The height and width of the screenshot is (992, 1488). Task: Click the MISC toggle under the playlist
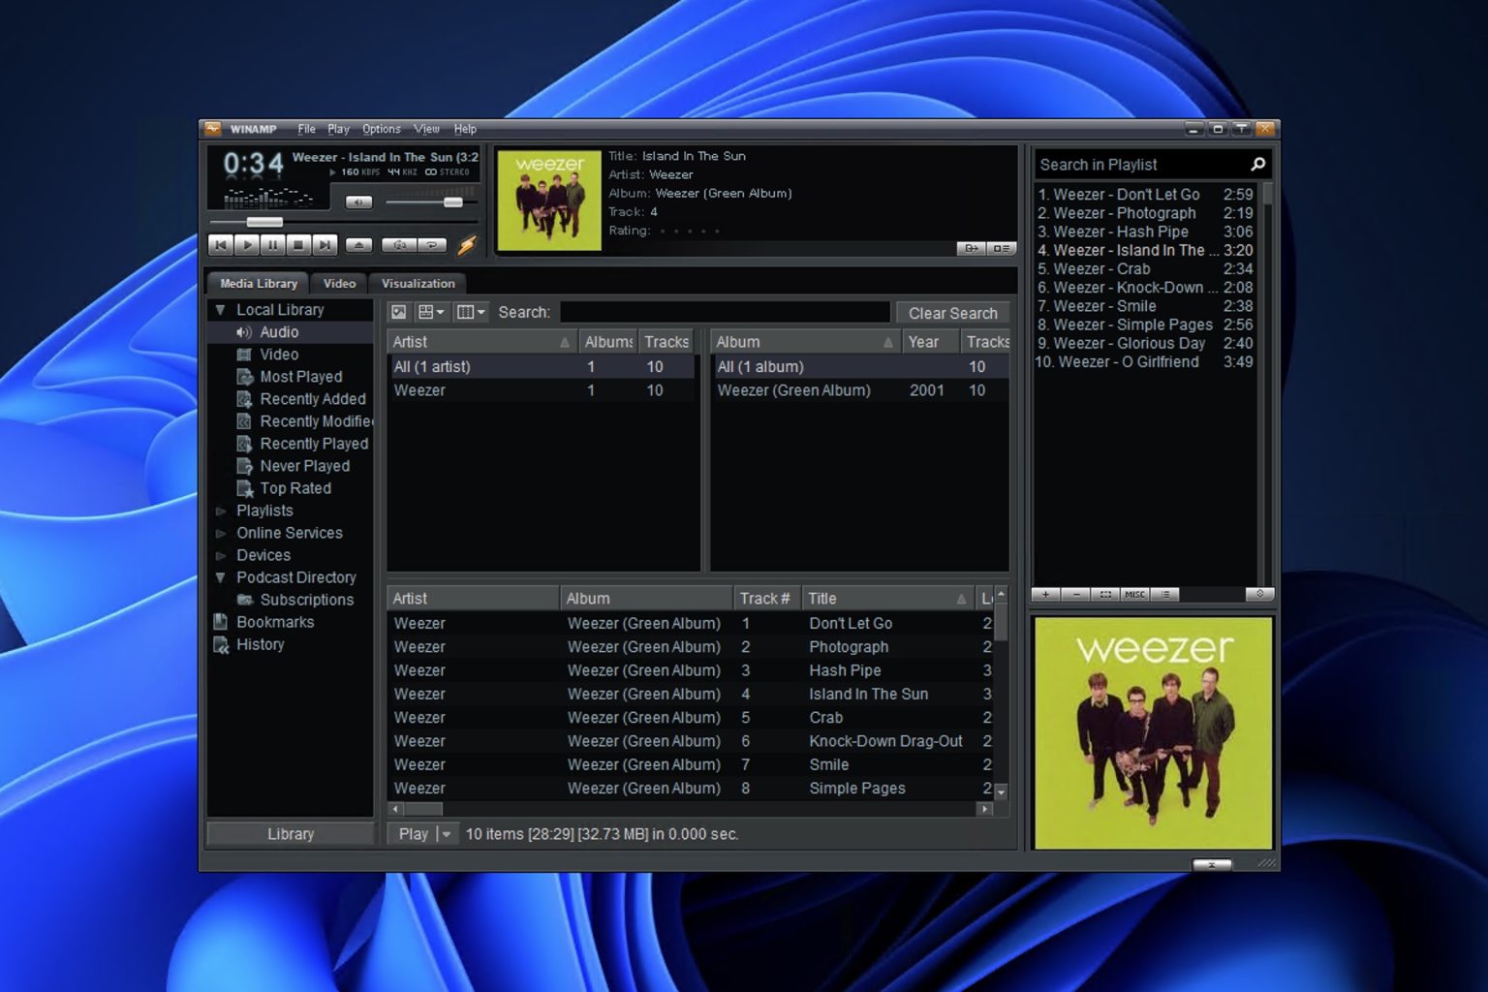coord(1134,594)
